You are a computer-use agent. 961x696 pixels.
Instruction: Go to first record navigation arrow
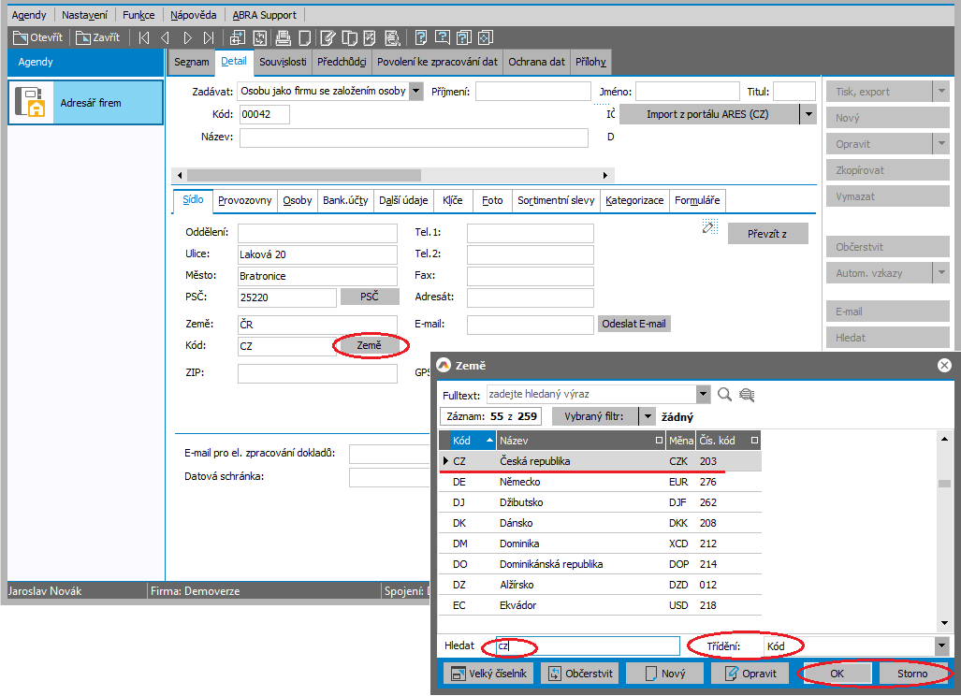(143, 38)
